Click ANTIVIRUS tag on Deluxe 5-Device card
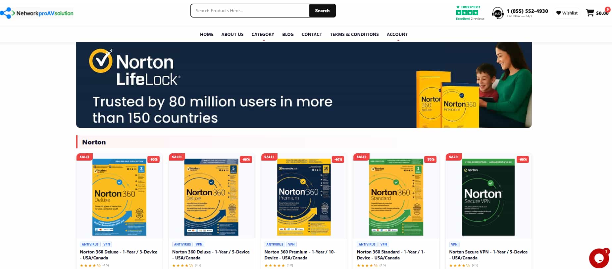Viewport: 612px width, 269px height. [x=182, y=245]
